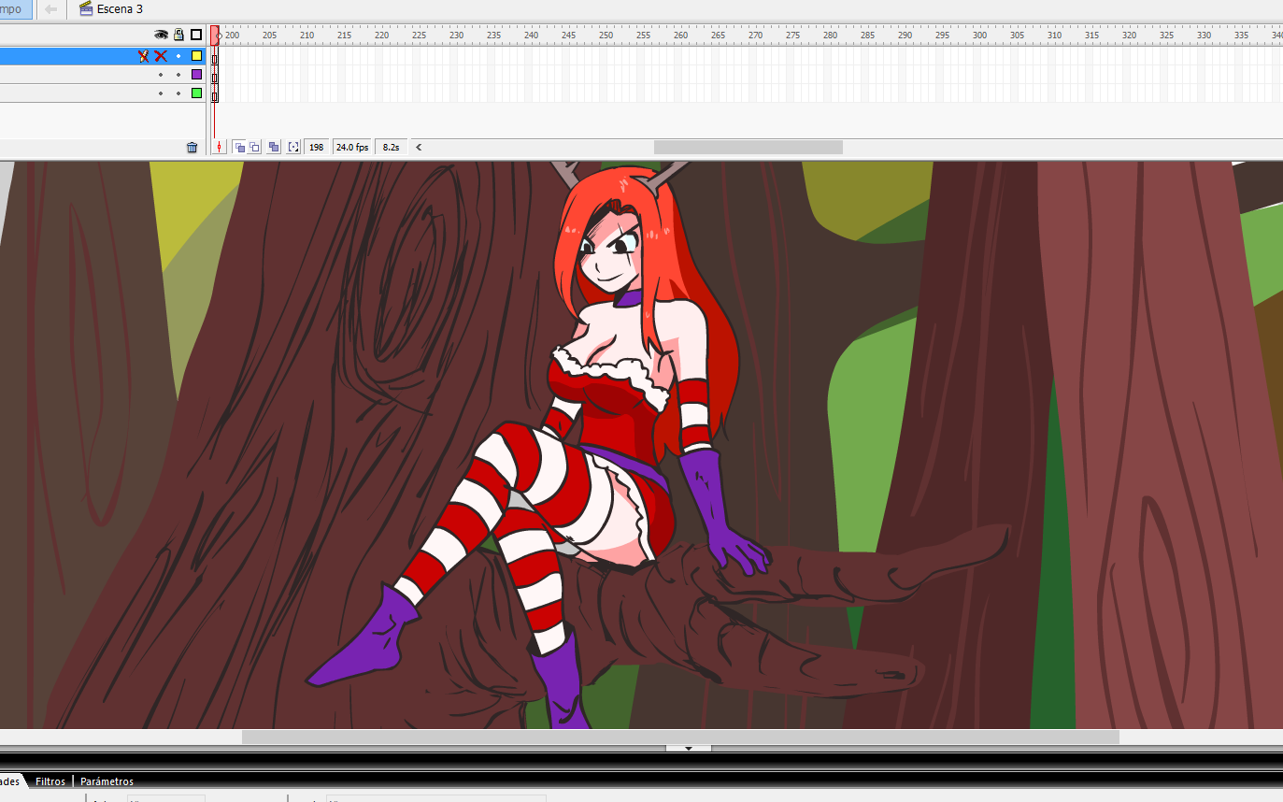Click the timeline horizontal scrollbar
The width and height of the screenshot is (1283, 802).
748,146
